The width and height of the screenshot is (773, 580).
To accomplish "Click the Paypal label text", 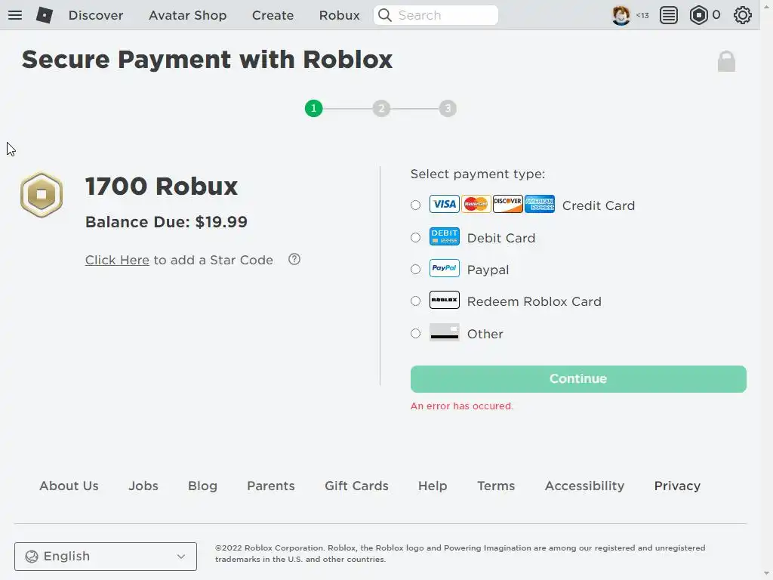I will pos(488,270).
